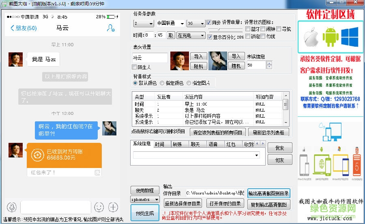Open the contact profile icon beside 马云
This screenshot has height=224, width=365.
[x=111, y=28]
